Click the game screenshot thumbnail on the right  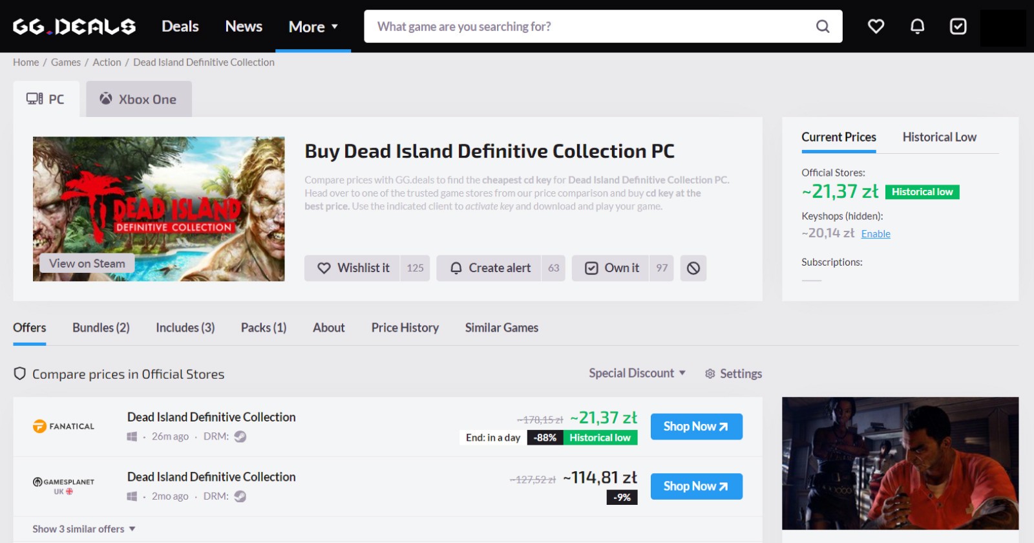[x=900, y=463]
